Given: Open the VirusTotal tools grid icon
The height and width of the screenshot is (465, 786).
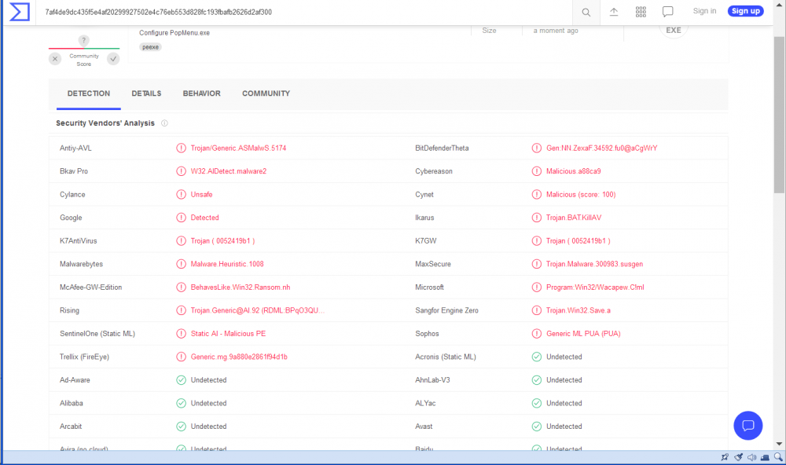Looking at the screenshot, I should (x=641, y=11).
